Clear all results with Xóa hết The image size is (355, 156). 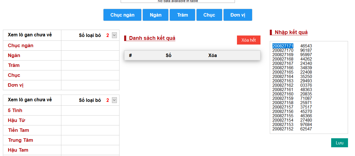click(249, 40)
